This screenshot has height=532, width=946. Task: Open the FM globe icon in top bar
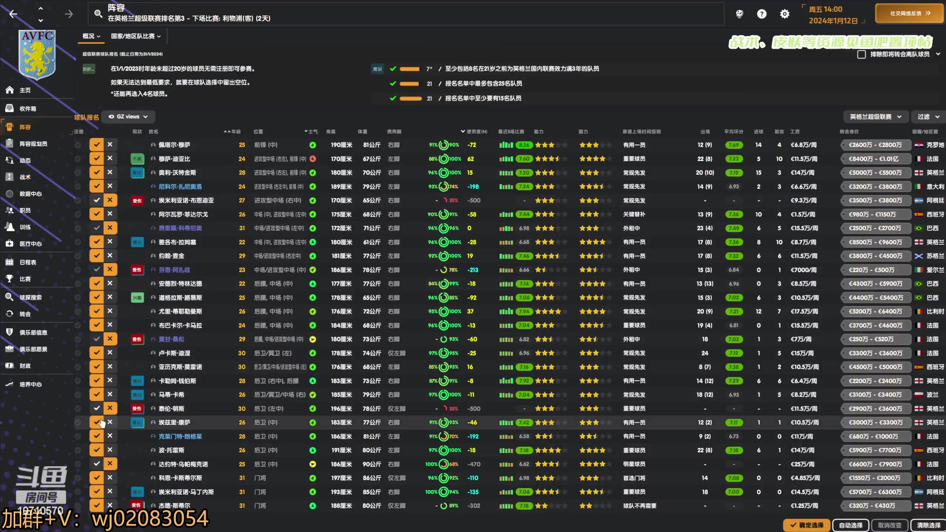(739, 14)
